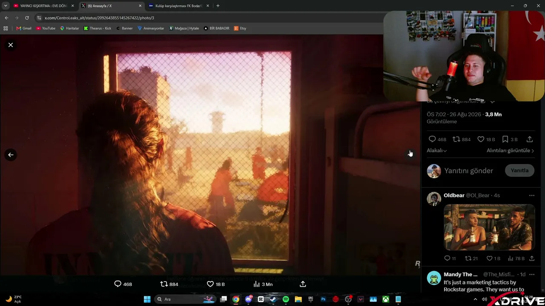Open the tab search dropdown

tap(6, 6)
